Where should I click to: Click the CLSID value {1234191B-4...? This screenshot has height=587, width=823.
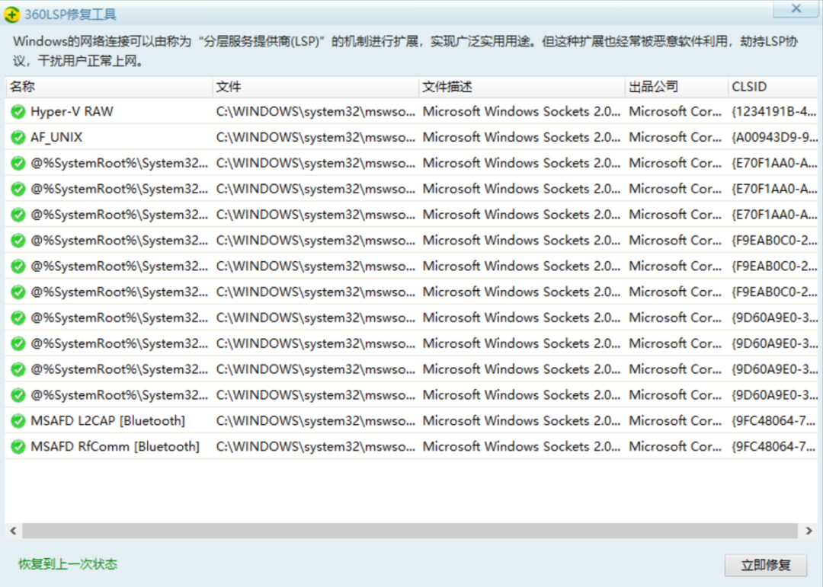point(774,111)
